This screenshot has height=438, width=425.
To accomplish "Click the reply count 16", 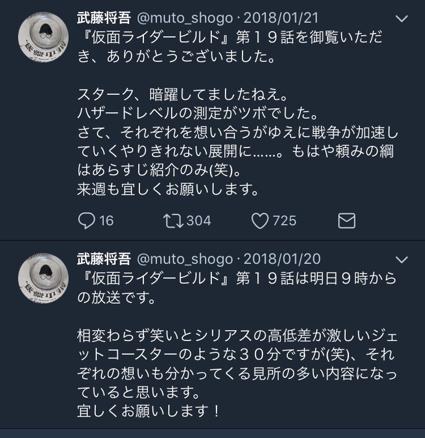I will pos(107,220).
